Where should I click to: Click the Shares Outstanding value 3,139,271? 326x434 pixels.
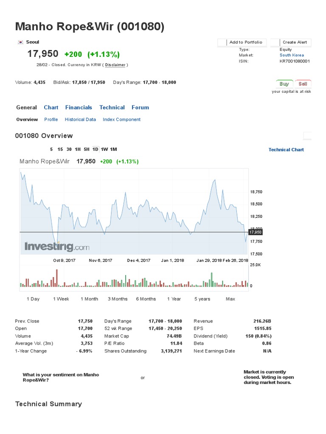pyautogui.click(x=171, y=351)
